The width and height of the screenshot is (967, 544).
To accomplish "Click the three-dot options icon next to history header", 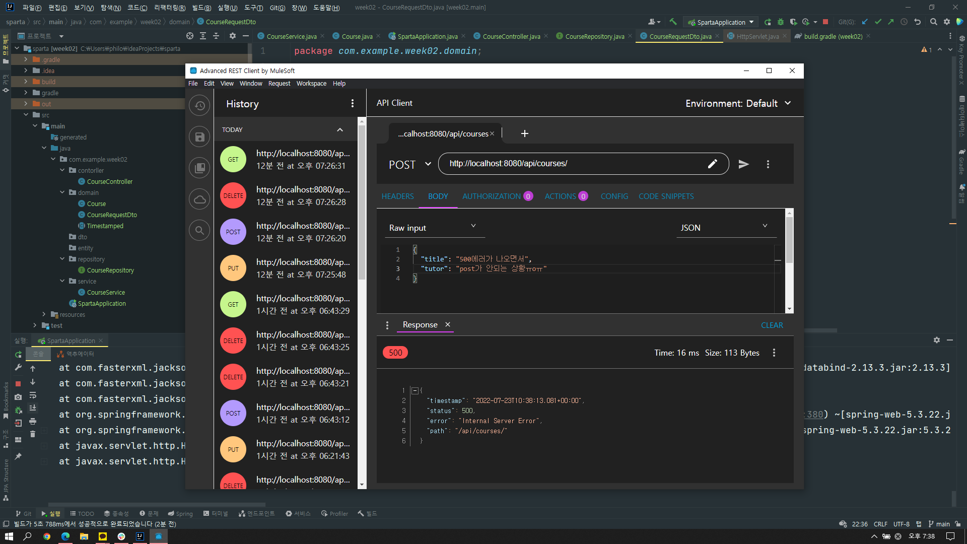I will coord(353,104).
